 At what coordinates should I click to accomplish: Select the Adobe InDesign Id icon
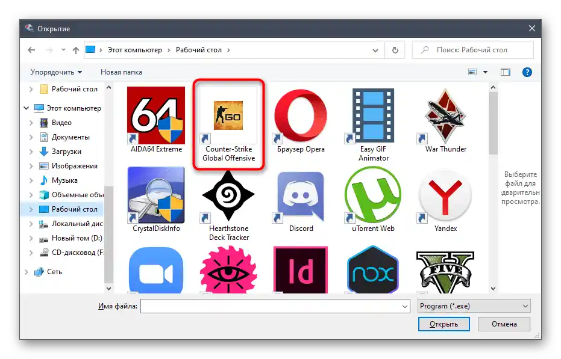pyautogui.click(x=301, y=269)
